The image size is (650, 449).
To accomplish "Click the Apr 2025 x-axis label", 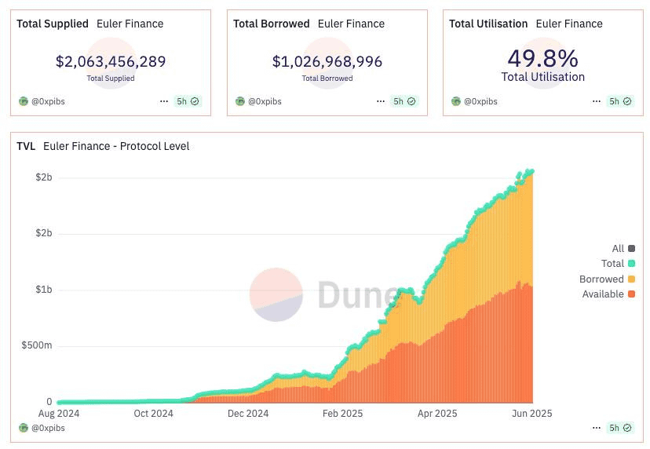I will point(437,414).
